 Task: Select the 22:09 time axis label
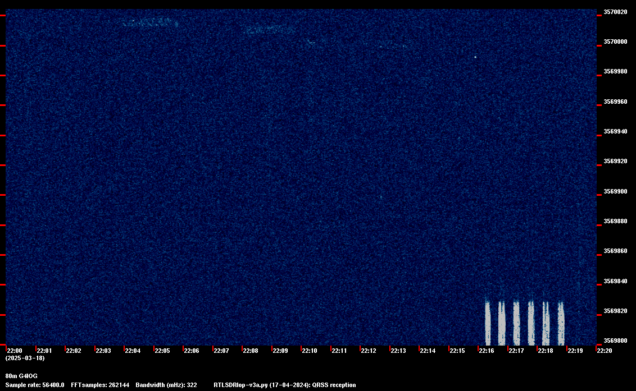280,351
